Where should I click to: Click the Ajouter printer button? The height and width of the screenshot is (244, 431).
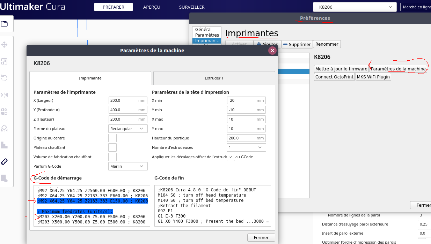tap(267, 44)
